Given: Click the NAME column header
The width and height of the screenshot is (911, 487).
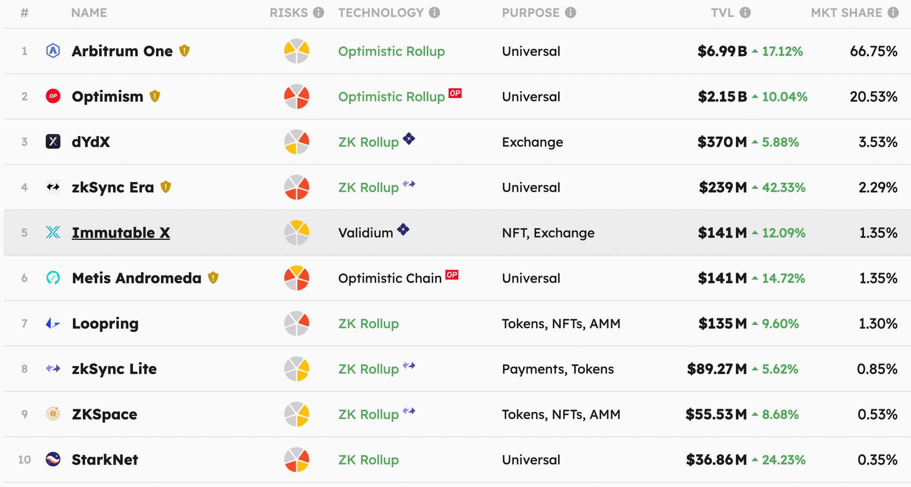Looking at the screenshot, I should (x=89, y=13).
